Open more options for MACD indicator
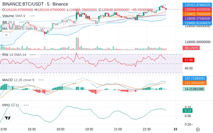The width and height of the screenshot is (213, 133). click(x=41, y=80)
